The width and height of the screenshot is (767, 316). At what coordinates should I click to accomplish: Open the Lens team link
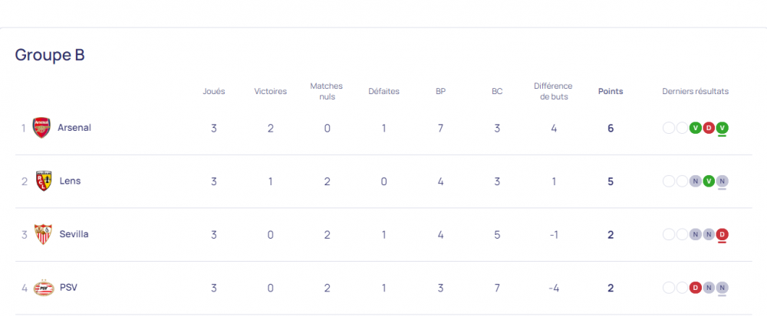click(70, 181)
